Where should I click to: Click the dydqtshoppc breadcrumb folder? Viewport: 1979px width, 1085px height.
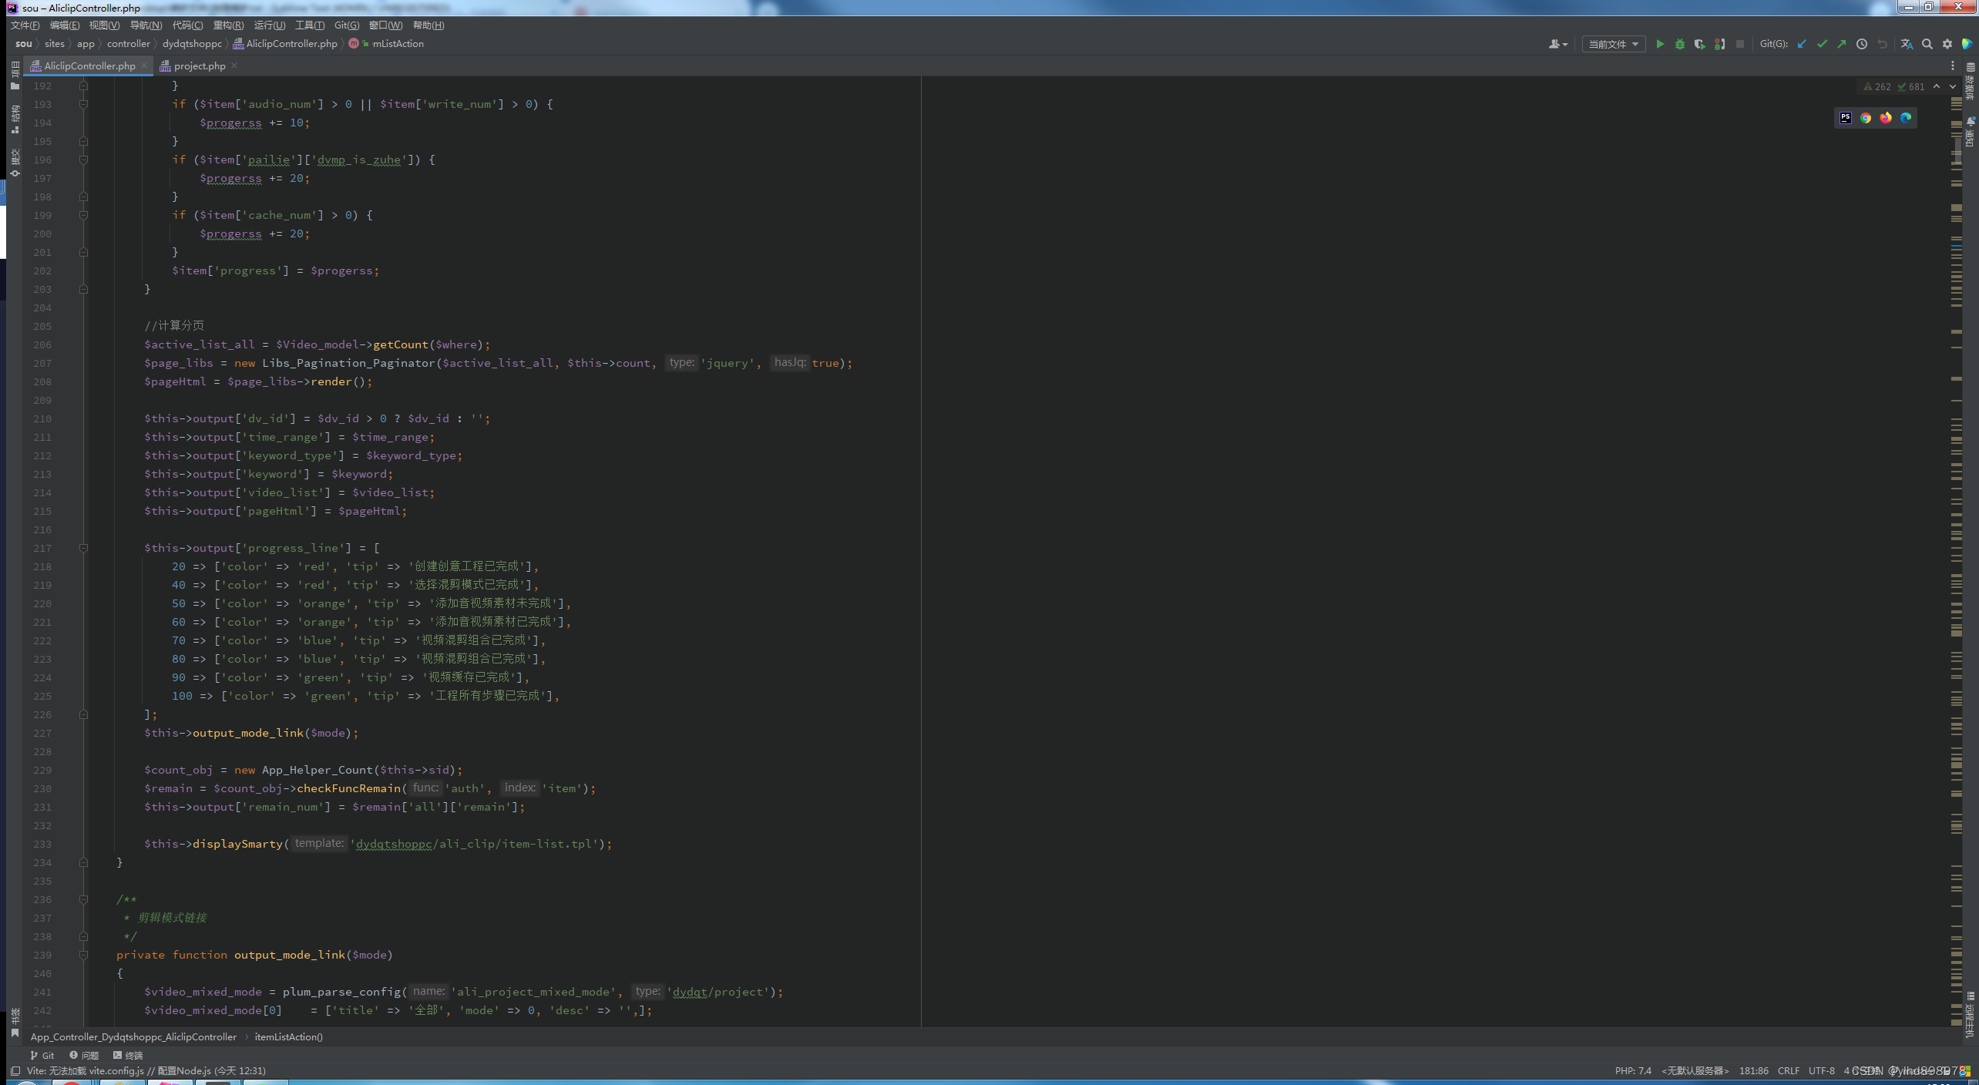(192, 44)
